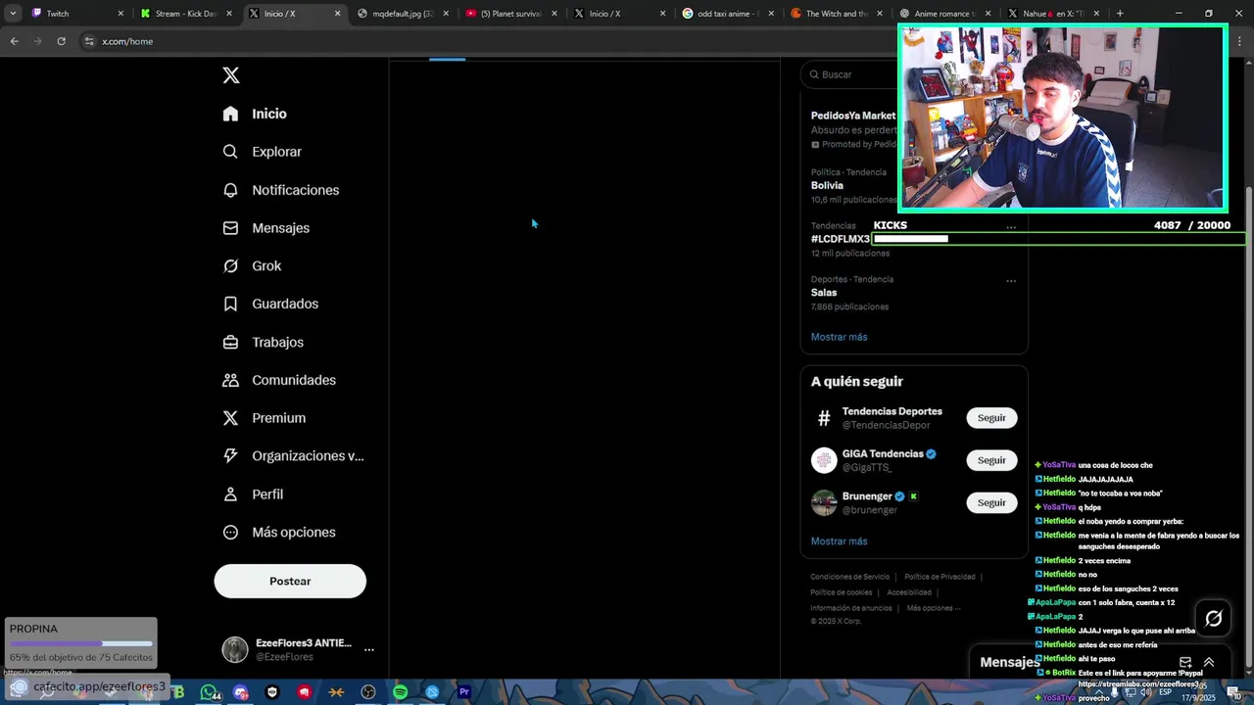Image resolution: width=1254 pixels, height=705 pixels.
Task: Switch to the Nahue en X tab
Action: (1053, 14)
